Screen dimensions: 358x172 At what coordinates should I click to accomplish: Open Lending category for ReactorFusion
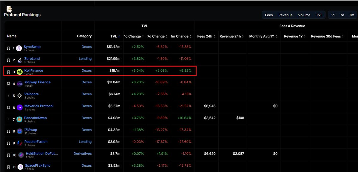[85, 142]
